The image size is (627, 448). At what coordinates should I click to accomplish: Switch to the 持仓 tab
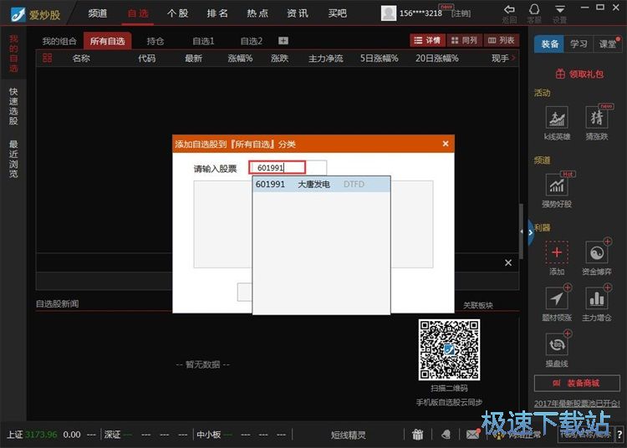coord(155,41)
